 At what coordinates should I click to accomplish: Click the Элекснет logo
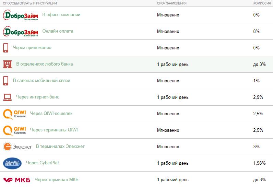pos(17,147)
